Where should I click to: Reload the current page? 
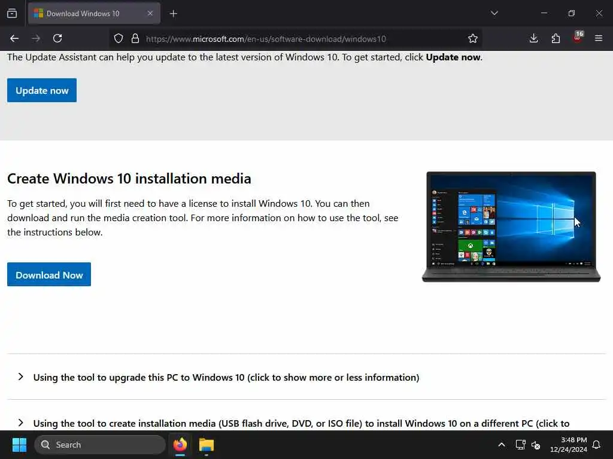pos(57,38)
